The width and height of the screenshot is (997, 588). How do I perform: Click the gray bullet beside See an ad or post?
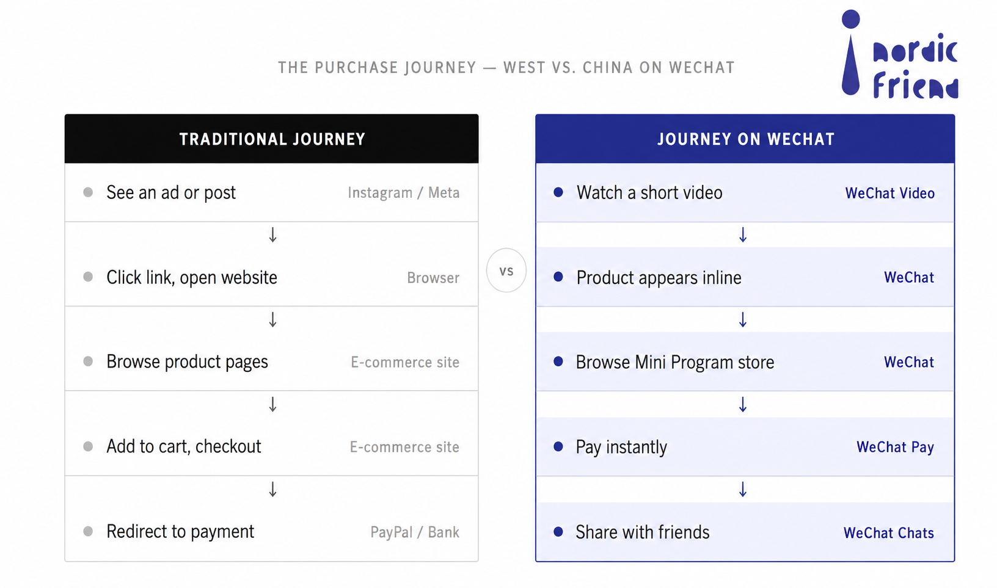tap(88, 192)
